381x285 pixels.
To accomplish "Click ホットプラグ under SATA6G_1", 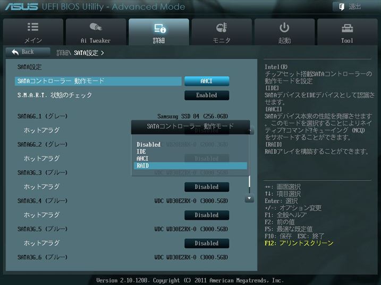I will (x=41, y=130).
